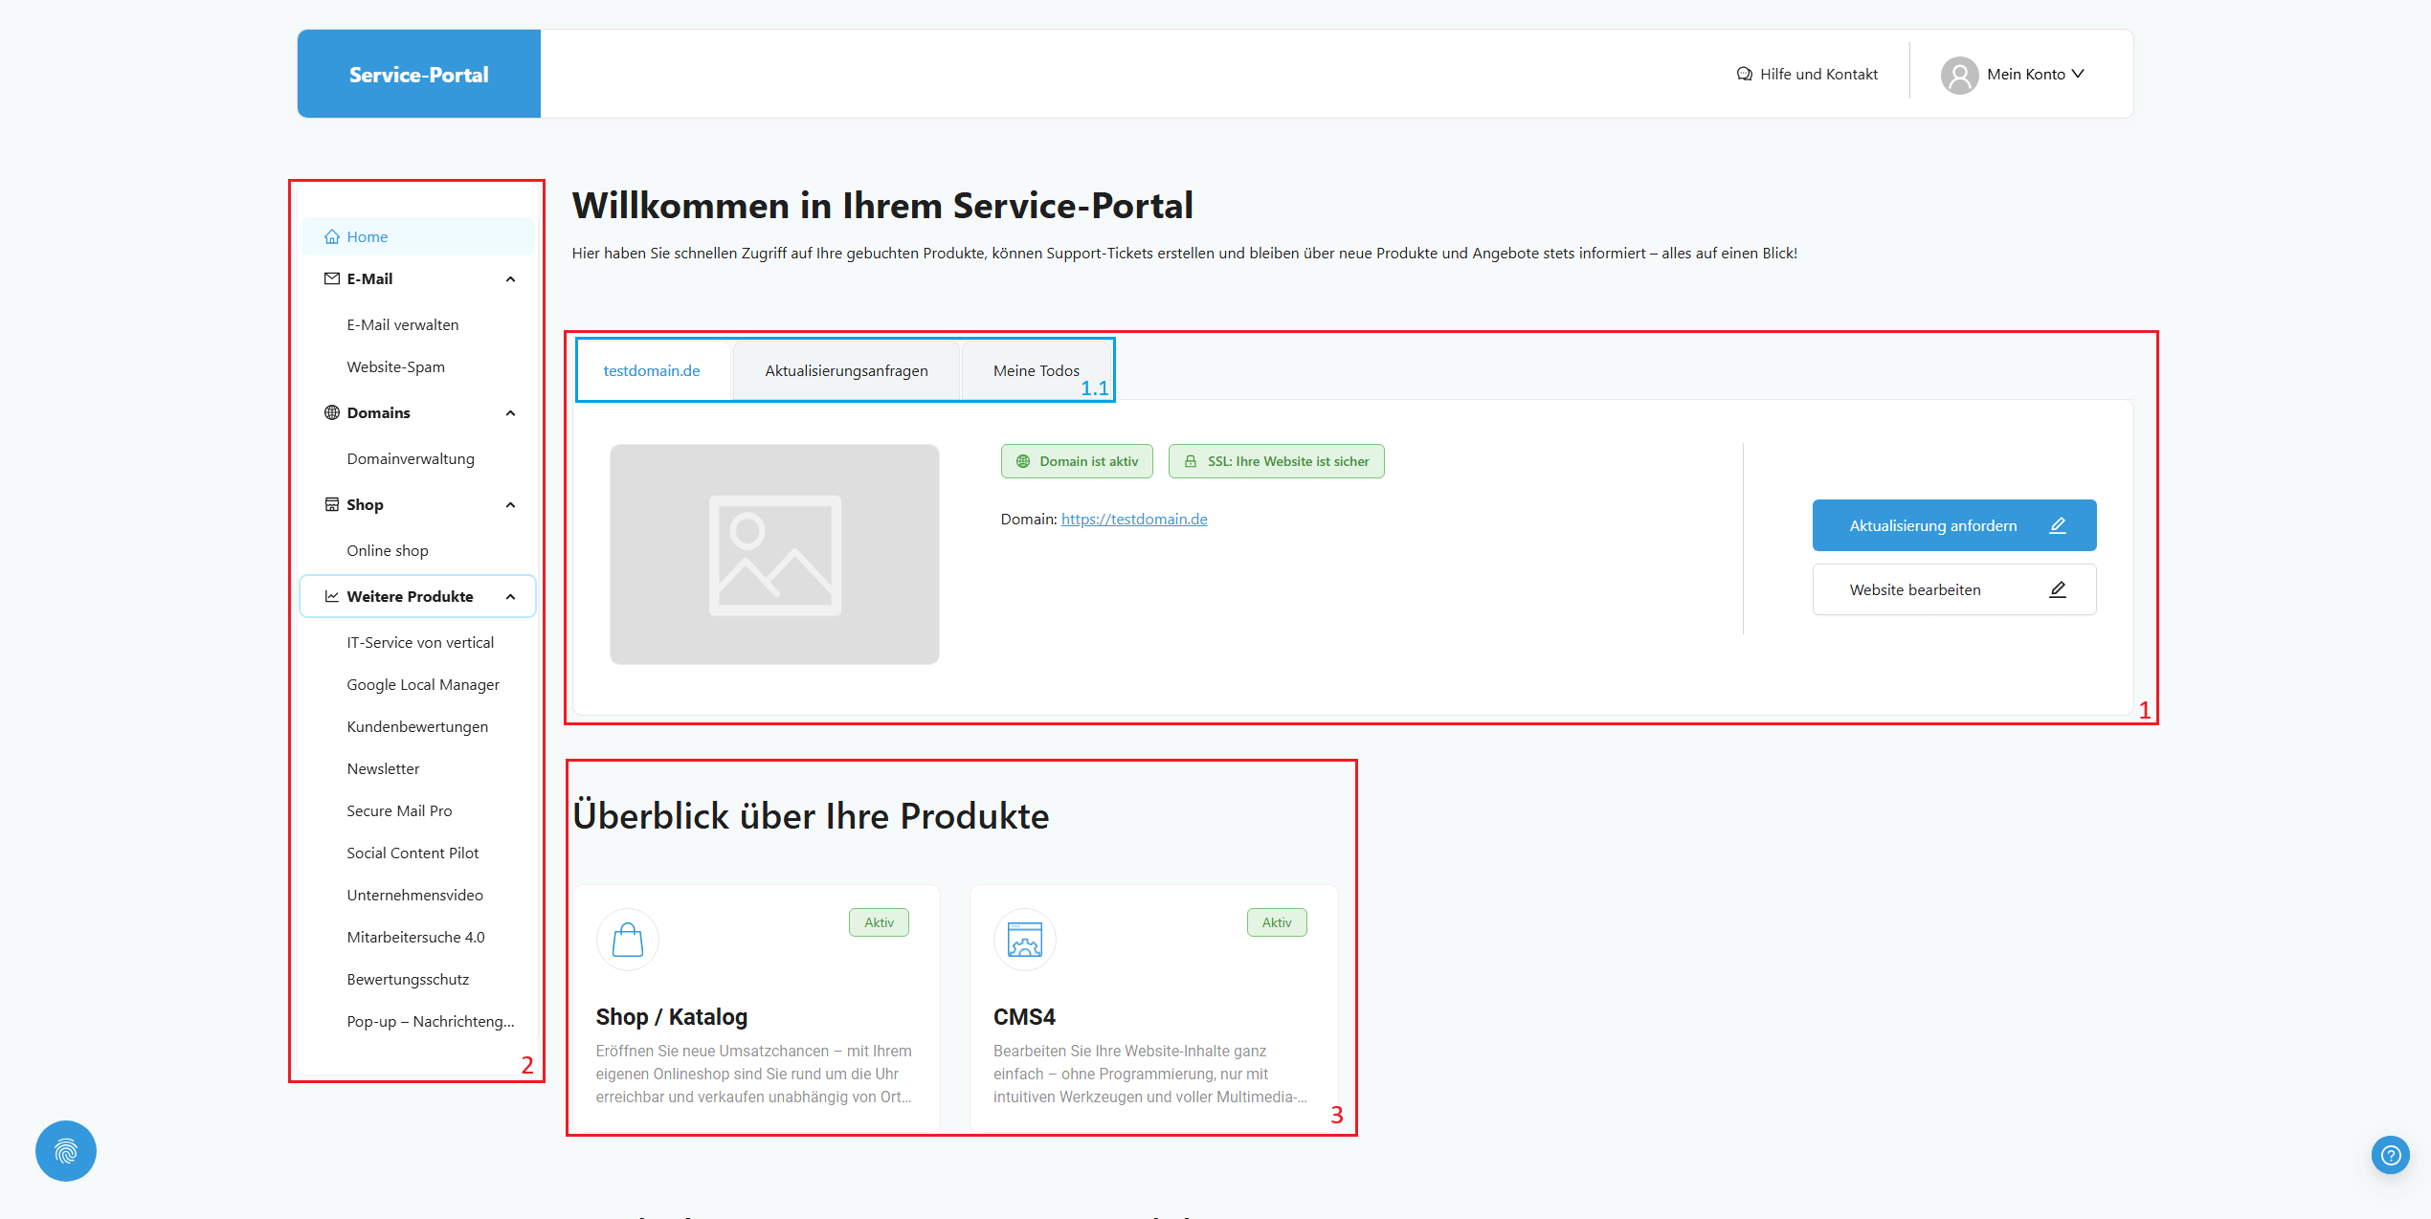Screen dimensions: 2431x1219
Task: Click the website preview placeholder image
Action: coord(774,554)
